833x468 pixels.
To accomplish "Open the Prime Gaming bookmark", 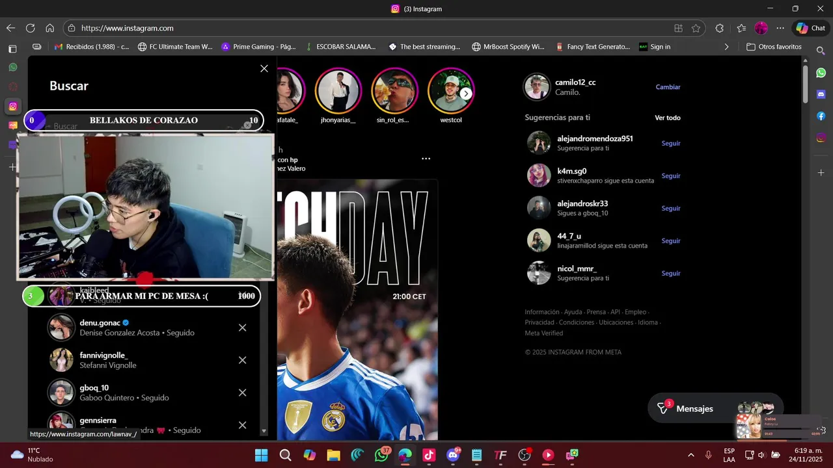I will click(259, 47).
